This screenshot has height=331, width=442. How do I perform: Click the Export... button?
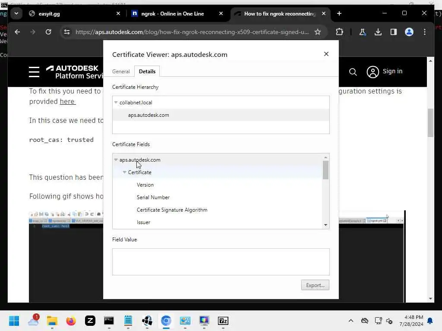315,285
